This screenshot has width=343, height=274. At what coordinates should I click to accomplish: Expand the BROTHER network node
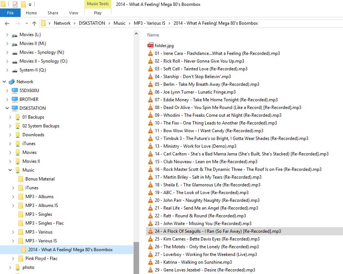7,99
